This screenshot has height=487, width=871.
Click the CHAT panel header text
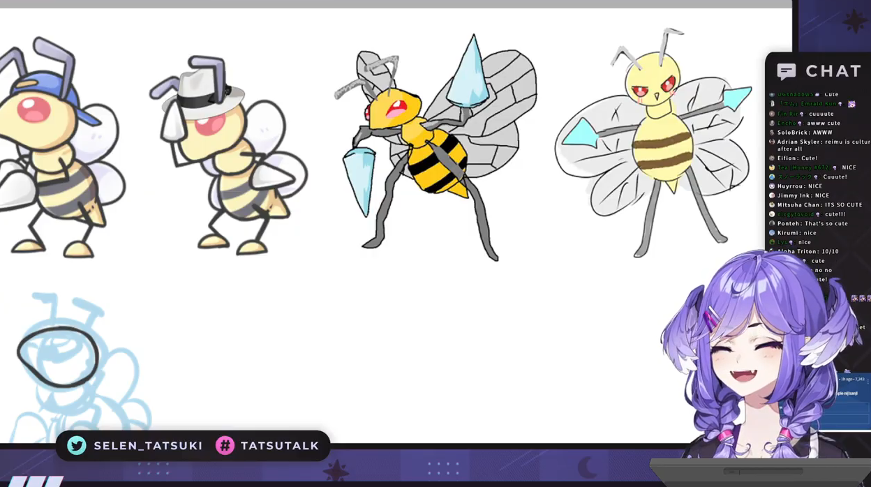(x=833, y=71)
